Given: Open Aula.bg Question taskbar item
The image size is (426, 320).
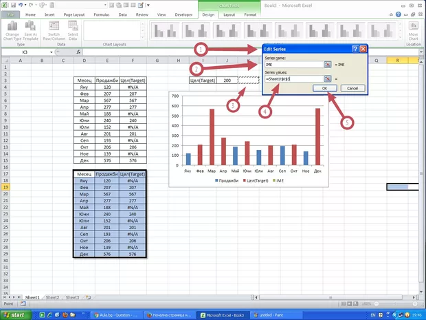Looking at the screenshot, I should [116, 315].
